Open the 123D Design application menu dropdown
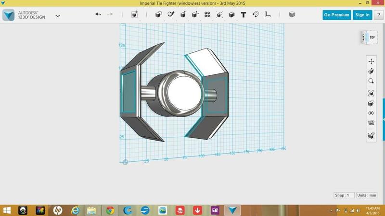The image size is (385, 216). pos(58,16)
